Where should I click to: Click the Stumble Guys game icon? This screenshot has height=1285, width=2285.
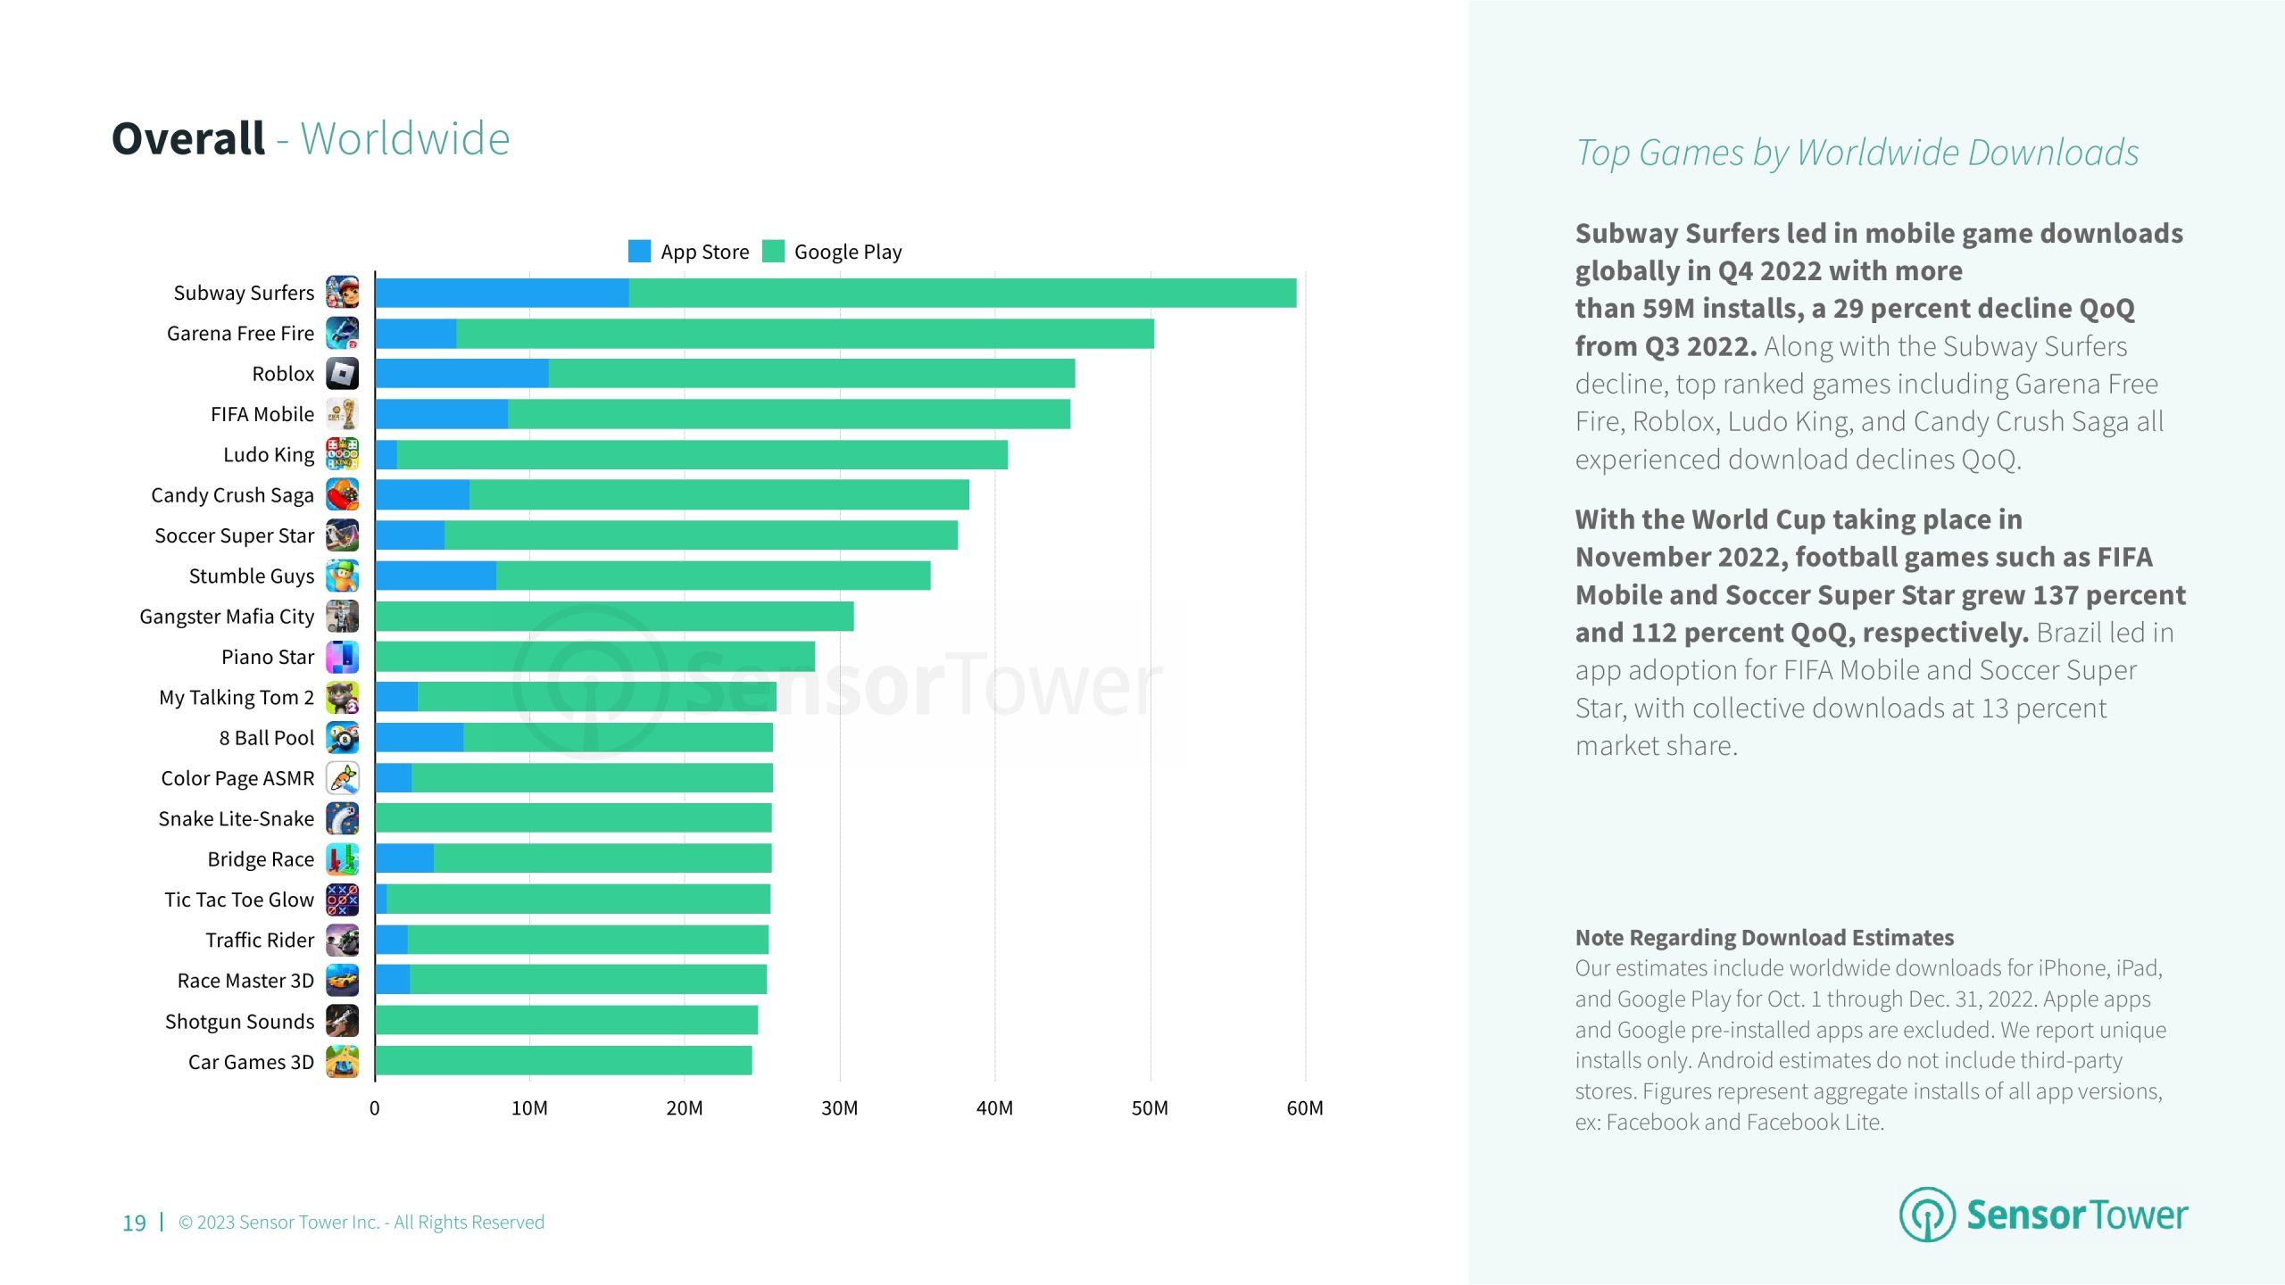tap(342, 576)
